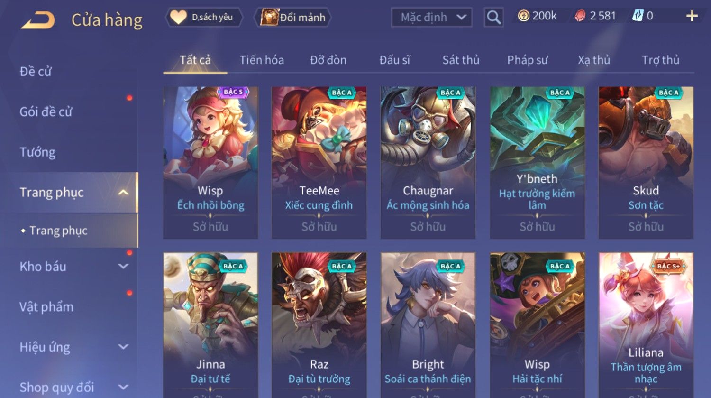
Task: Select Chaugnar Ác mộng sinh hóa card
Action: 428,163
